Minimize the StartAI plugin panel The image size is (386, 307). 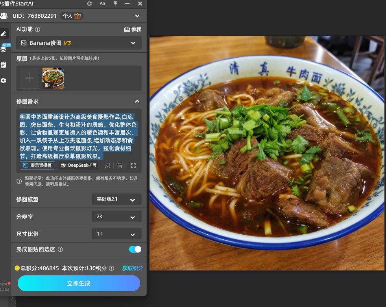coord(127,4)
